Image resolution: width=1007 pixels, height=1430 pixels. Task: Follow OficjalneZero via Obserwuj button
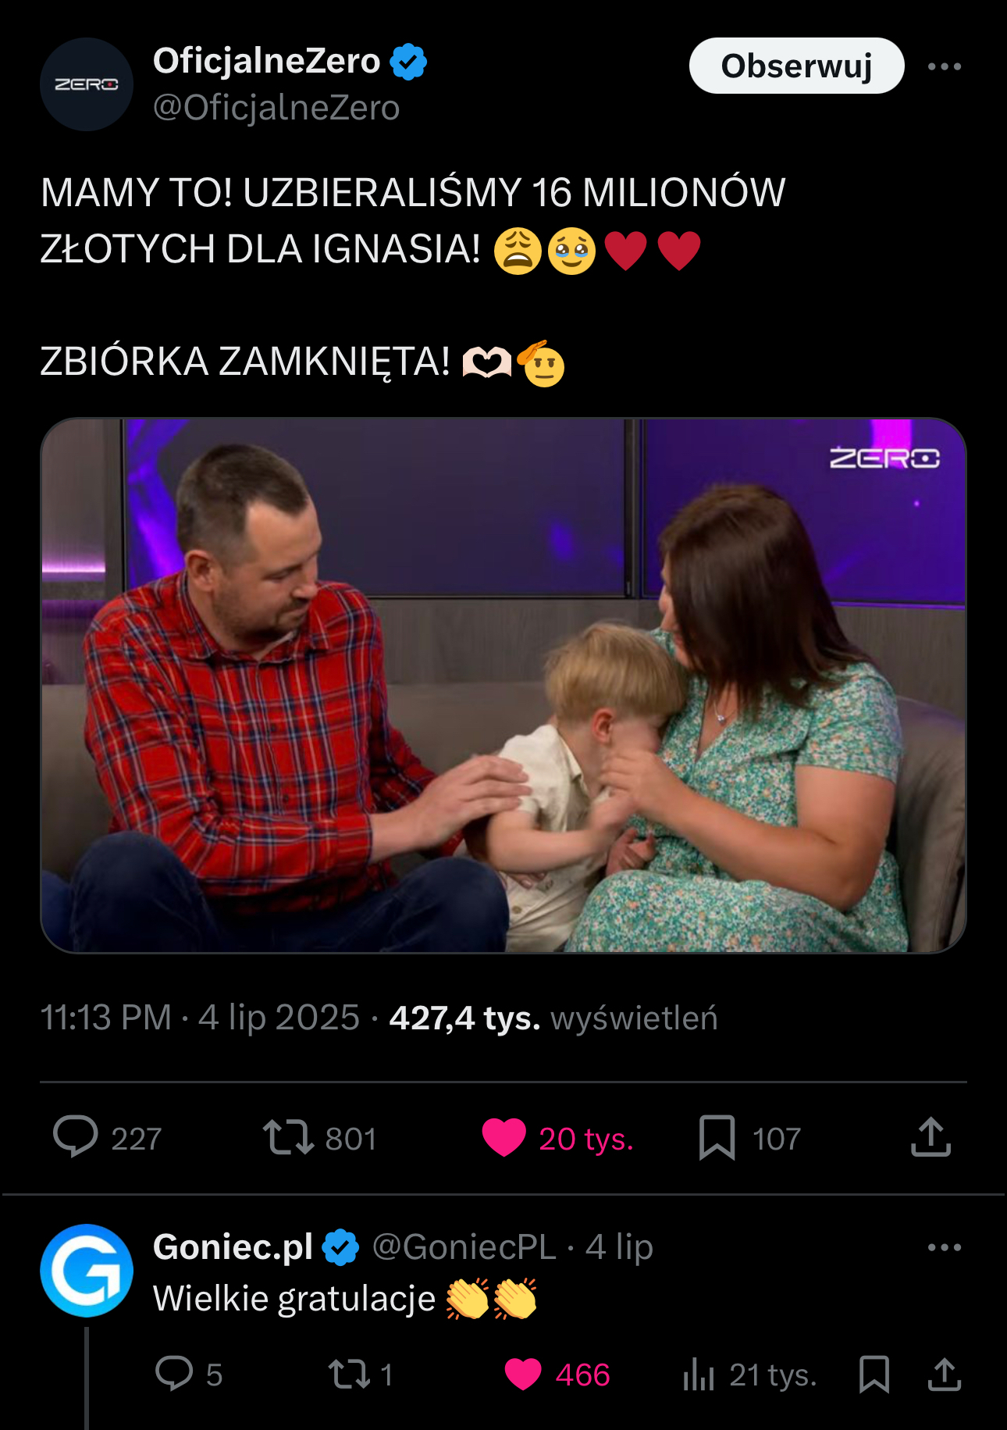(x=796, y=66)
